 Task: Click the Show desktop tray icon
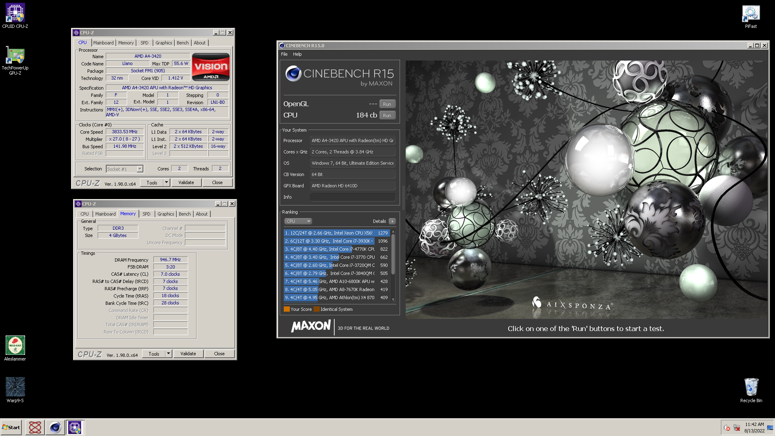click(x=770, y=428)
